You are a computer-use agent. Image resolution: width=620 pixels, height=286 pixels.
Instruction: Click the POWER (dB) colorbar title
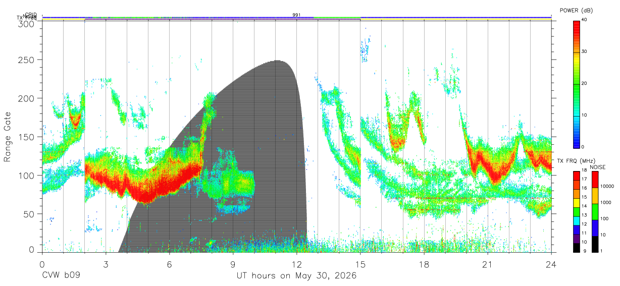[577, 11]
